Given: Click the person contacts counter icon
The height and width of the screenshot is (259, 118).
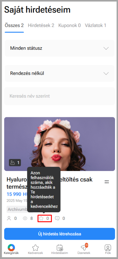Looking at the screenshot, I should tap(9, 219).
